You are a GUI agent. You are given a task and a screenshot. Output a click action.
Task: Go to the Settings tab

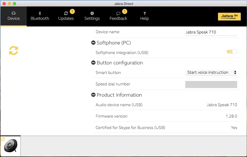pyautogui.click(x=92, y=16)
